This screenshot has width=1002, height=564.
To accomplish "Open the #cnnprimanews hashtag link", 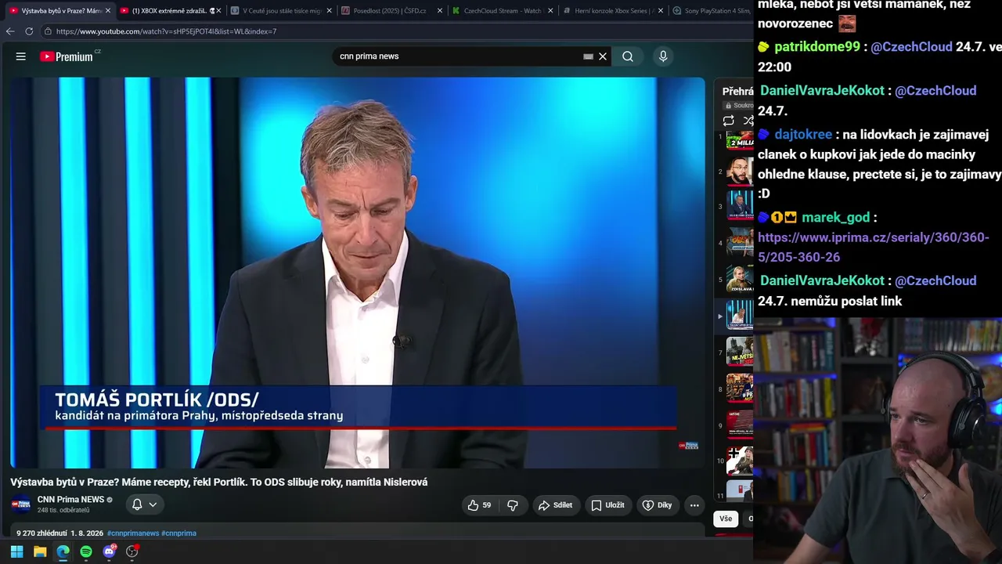I will 133,533.
